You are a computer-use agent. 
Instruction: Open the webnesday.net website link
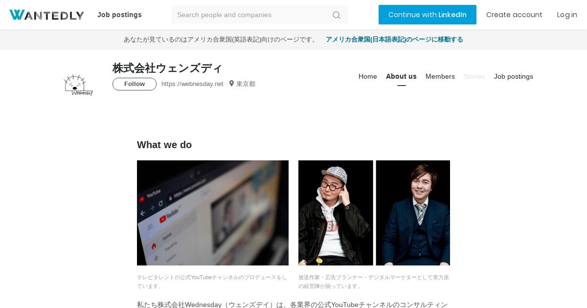[x=192, y=84]
